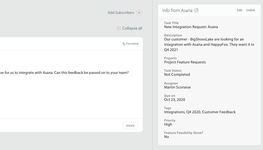This screenshot has width=263, height=150.
Task: Click the Integrations, Q4 2020 tags value
Action: point(200,112)
